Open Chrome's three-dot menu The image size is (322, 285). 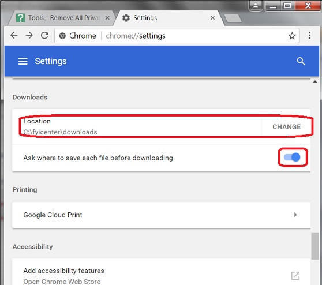tap(309, 36)
